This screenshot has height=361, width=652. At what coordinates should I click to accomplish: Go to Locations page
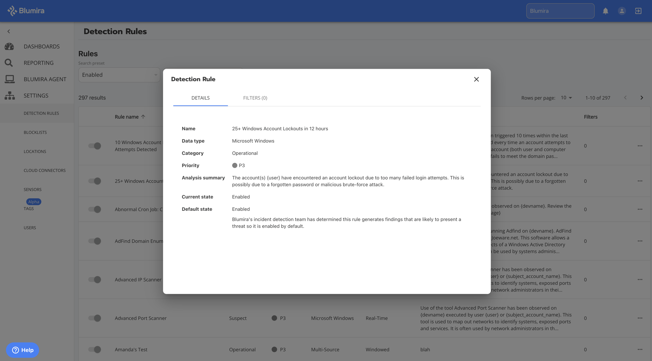[35, 152]
